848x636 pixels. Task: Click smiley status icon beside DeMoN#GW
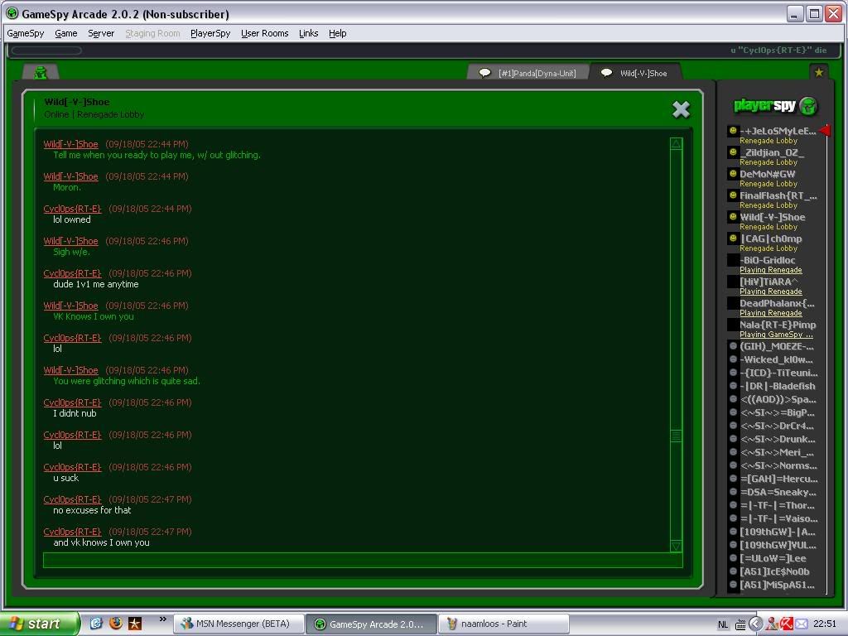pos(733,174)
